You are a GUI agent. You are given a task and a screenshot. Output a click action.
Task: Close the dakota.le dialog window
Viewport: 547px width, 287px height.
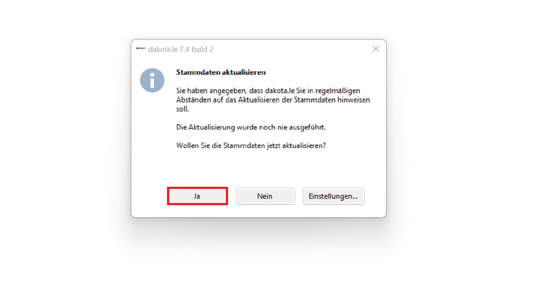click(x=376, y=49)
